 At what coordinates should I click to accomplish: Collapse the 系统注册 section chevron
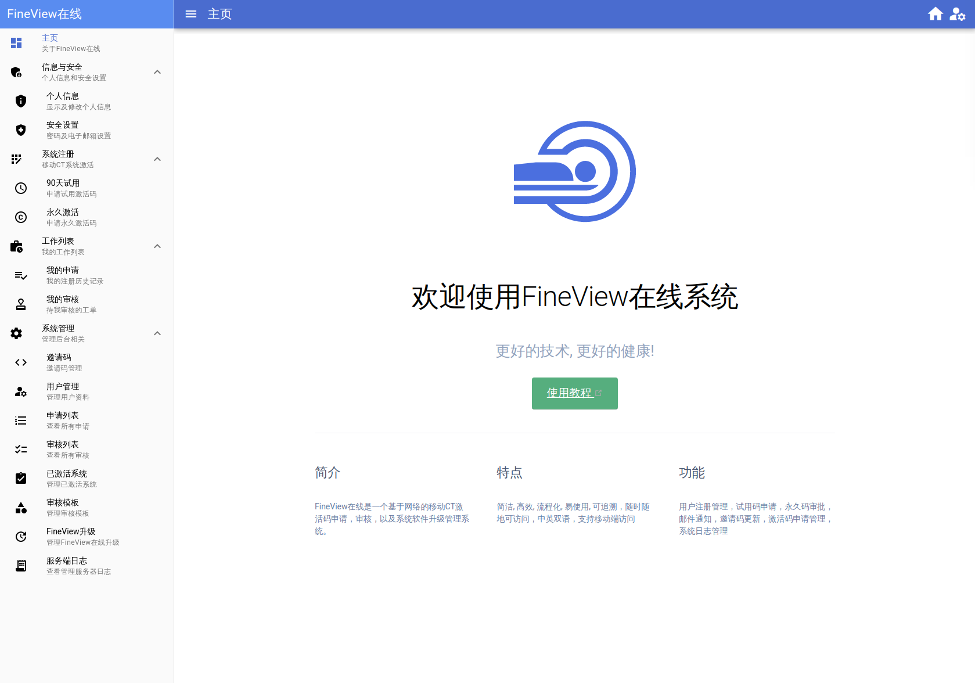point(157,159)
